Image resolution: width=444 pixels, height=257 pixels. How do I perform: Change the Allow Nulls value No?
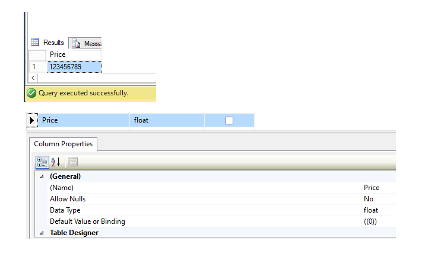pos(379,199)
